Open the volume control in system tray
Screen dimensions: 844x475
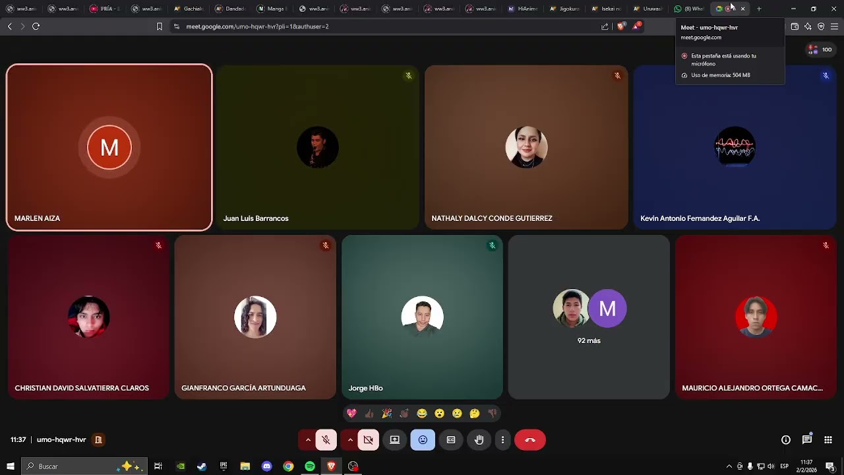coord(771,466)
